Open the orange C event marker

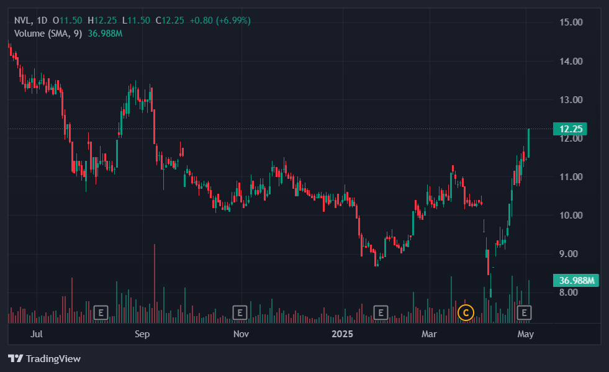click(x=466, y=312)
